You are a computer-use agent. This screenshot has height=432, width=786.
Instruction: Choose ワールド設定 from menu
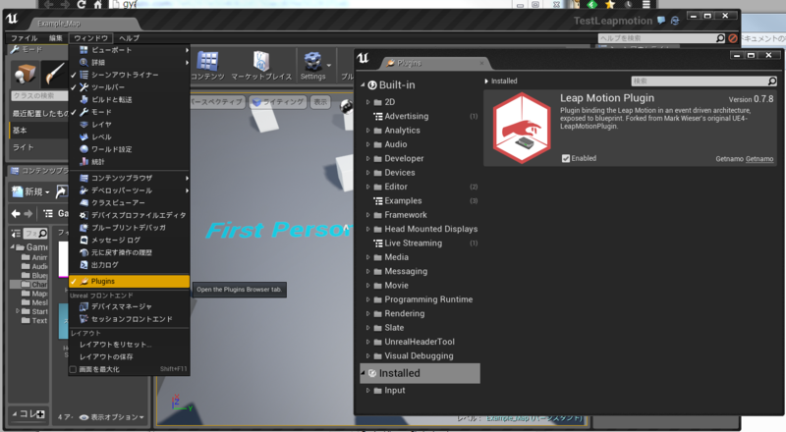(x=130, y=149)
